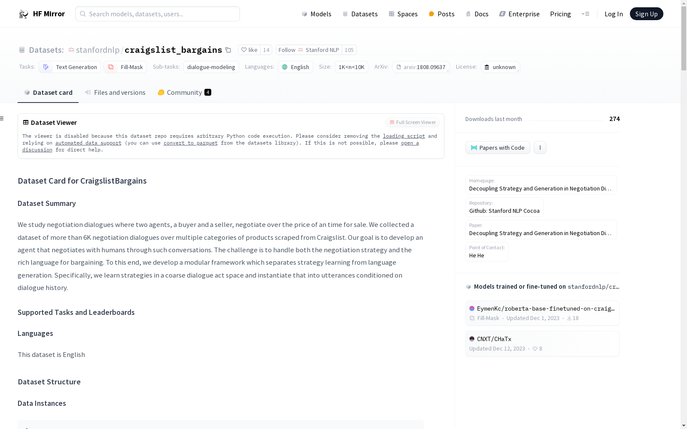687x429 pixels.
Task: Select the Fill-Mask task badge
Action: [125, 67]
